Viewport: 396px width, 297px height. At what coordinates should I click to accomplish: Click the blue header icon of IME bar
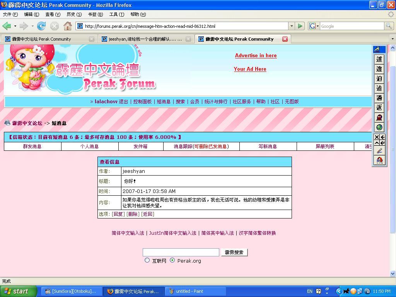click(x=379, y=49)
